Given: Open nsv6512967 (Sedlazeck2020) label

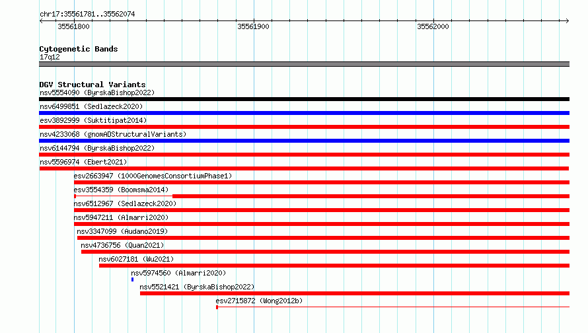Looking at the screenshot, I should (x=125, y=203).
